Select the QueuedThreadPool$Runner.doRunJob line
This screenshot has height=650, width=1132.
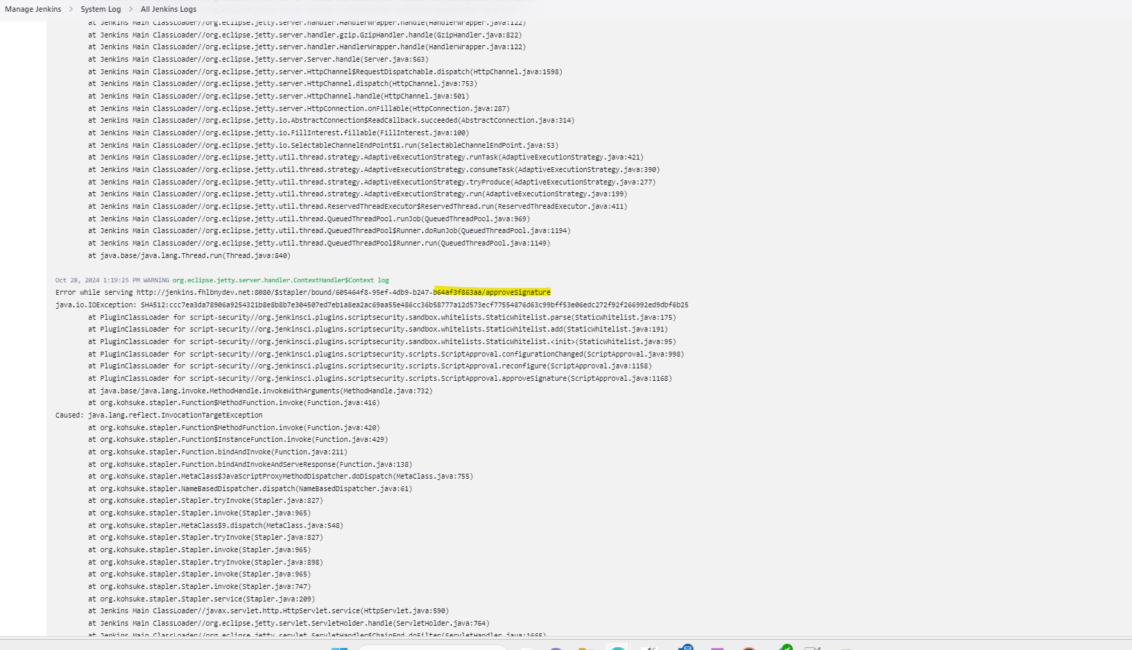click(x=329, y=230)
